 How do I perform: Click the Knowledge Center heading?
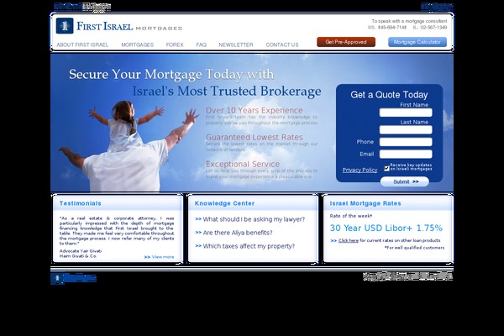pos(224,203)
